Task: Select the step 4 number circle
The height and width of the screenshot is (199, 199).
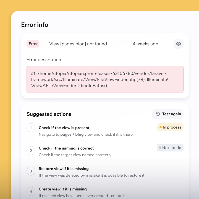Action: coord(31,191)
